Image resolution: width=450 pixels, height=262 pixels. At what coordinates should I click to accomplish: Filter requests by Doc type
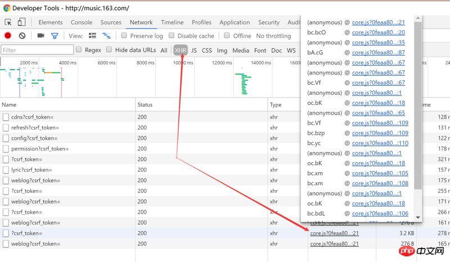point(276,50)
